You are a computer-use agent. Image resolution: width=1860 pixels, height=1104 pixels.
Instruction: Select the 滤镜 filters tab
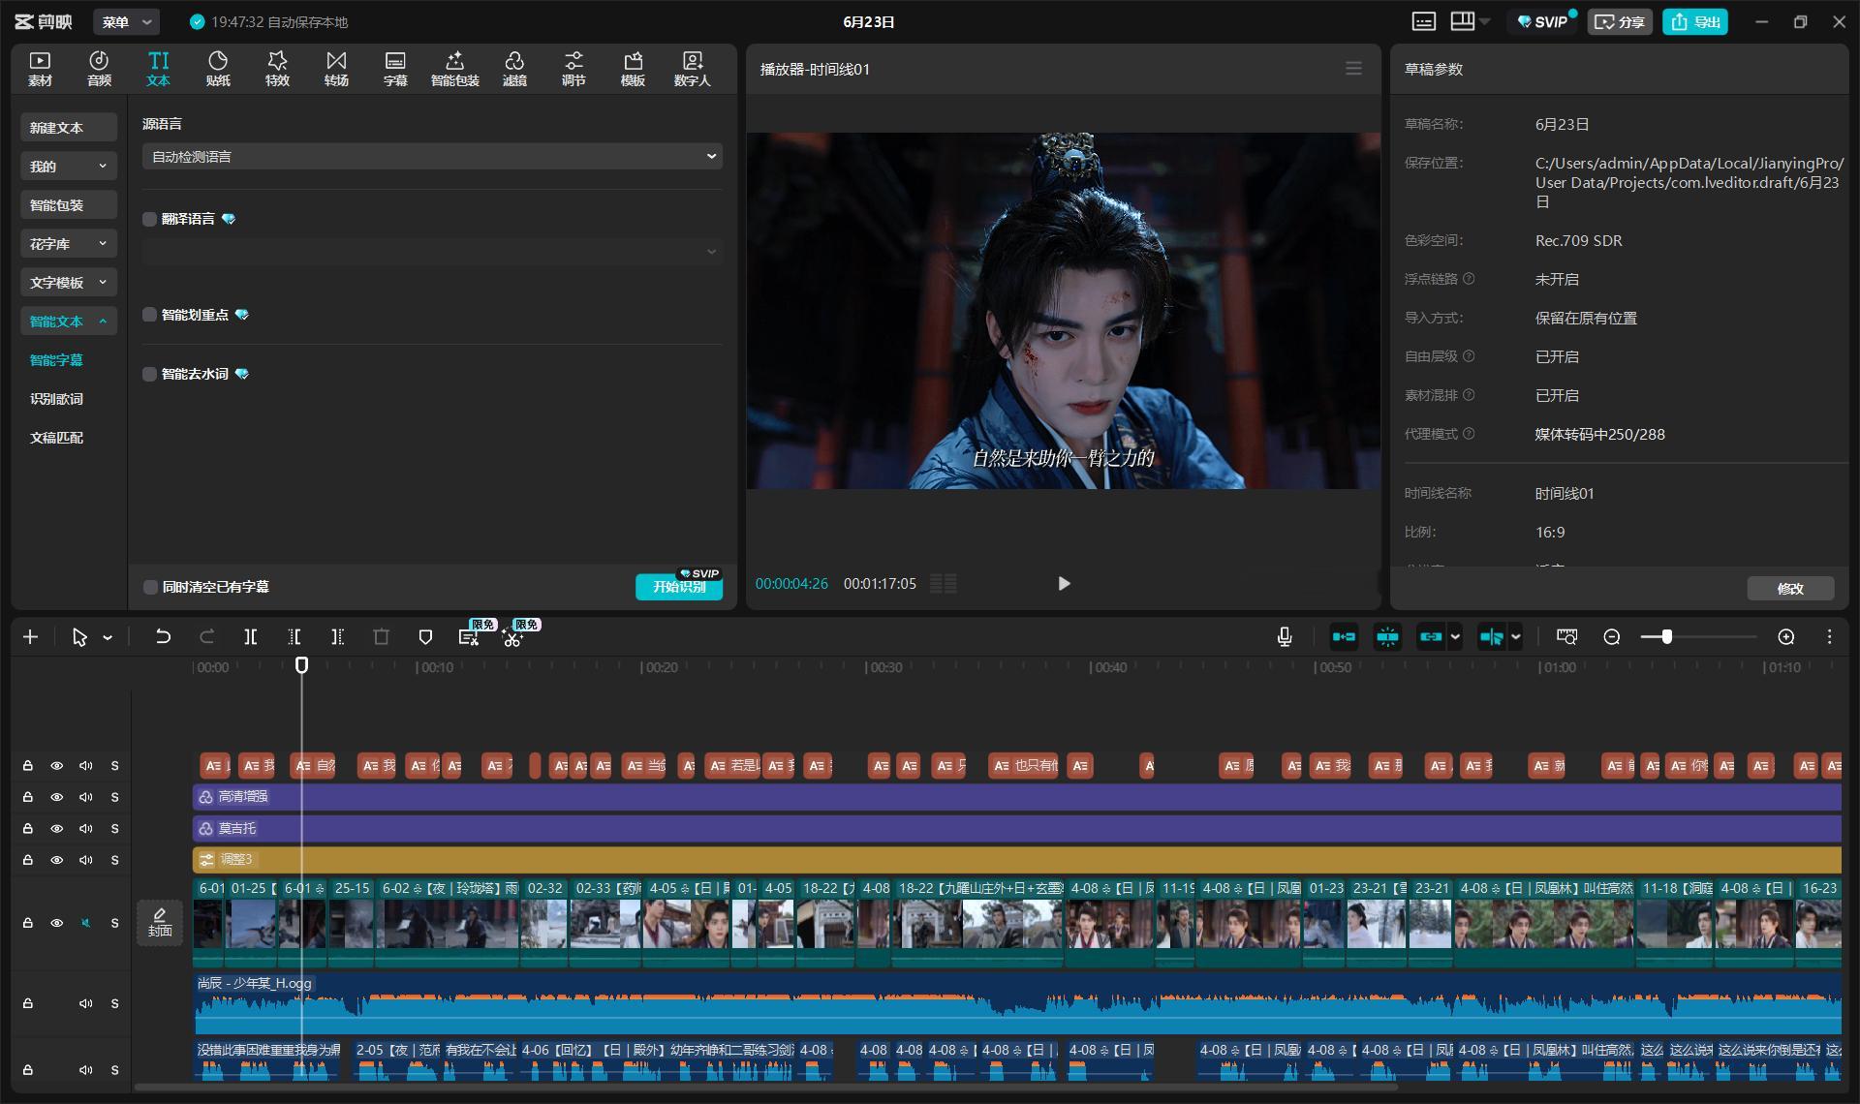(x=514, y=69)
